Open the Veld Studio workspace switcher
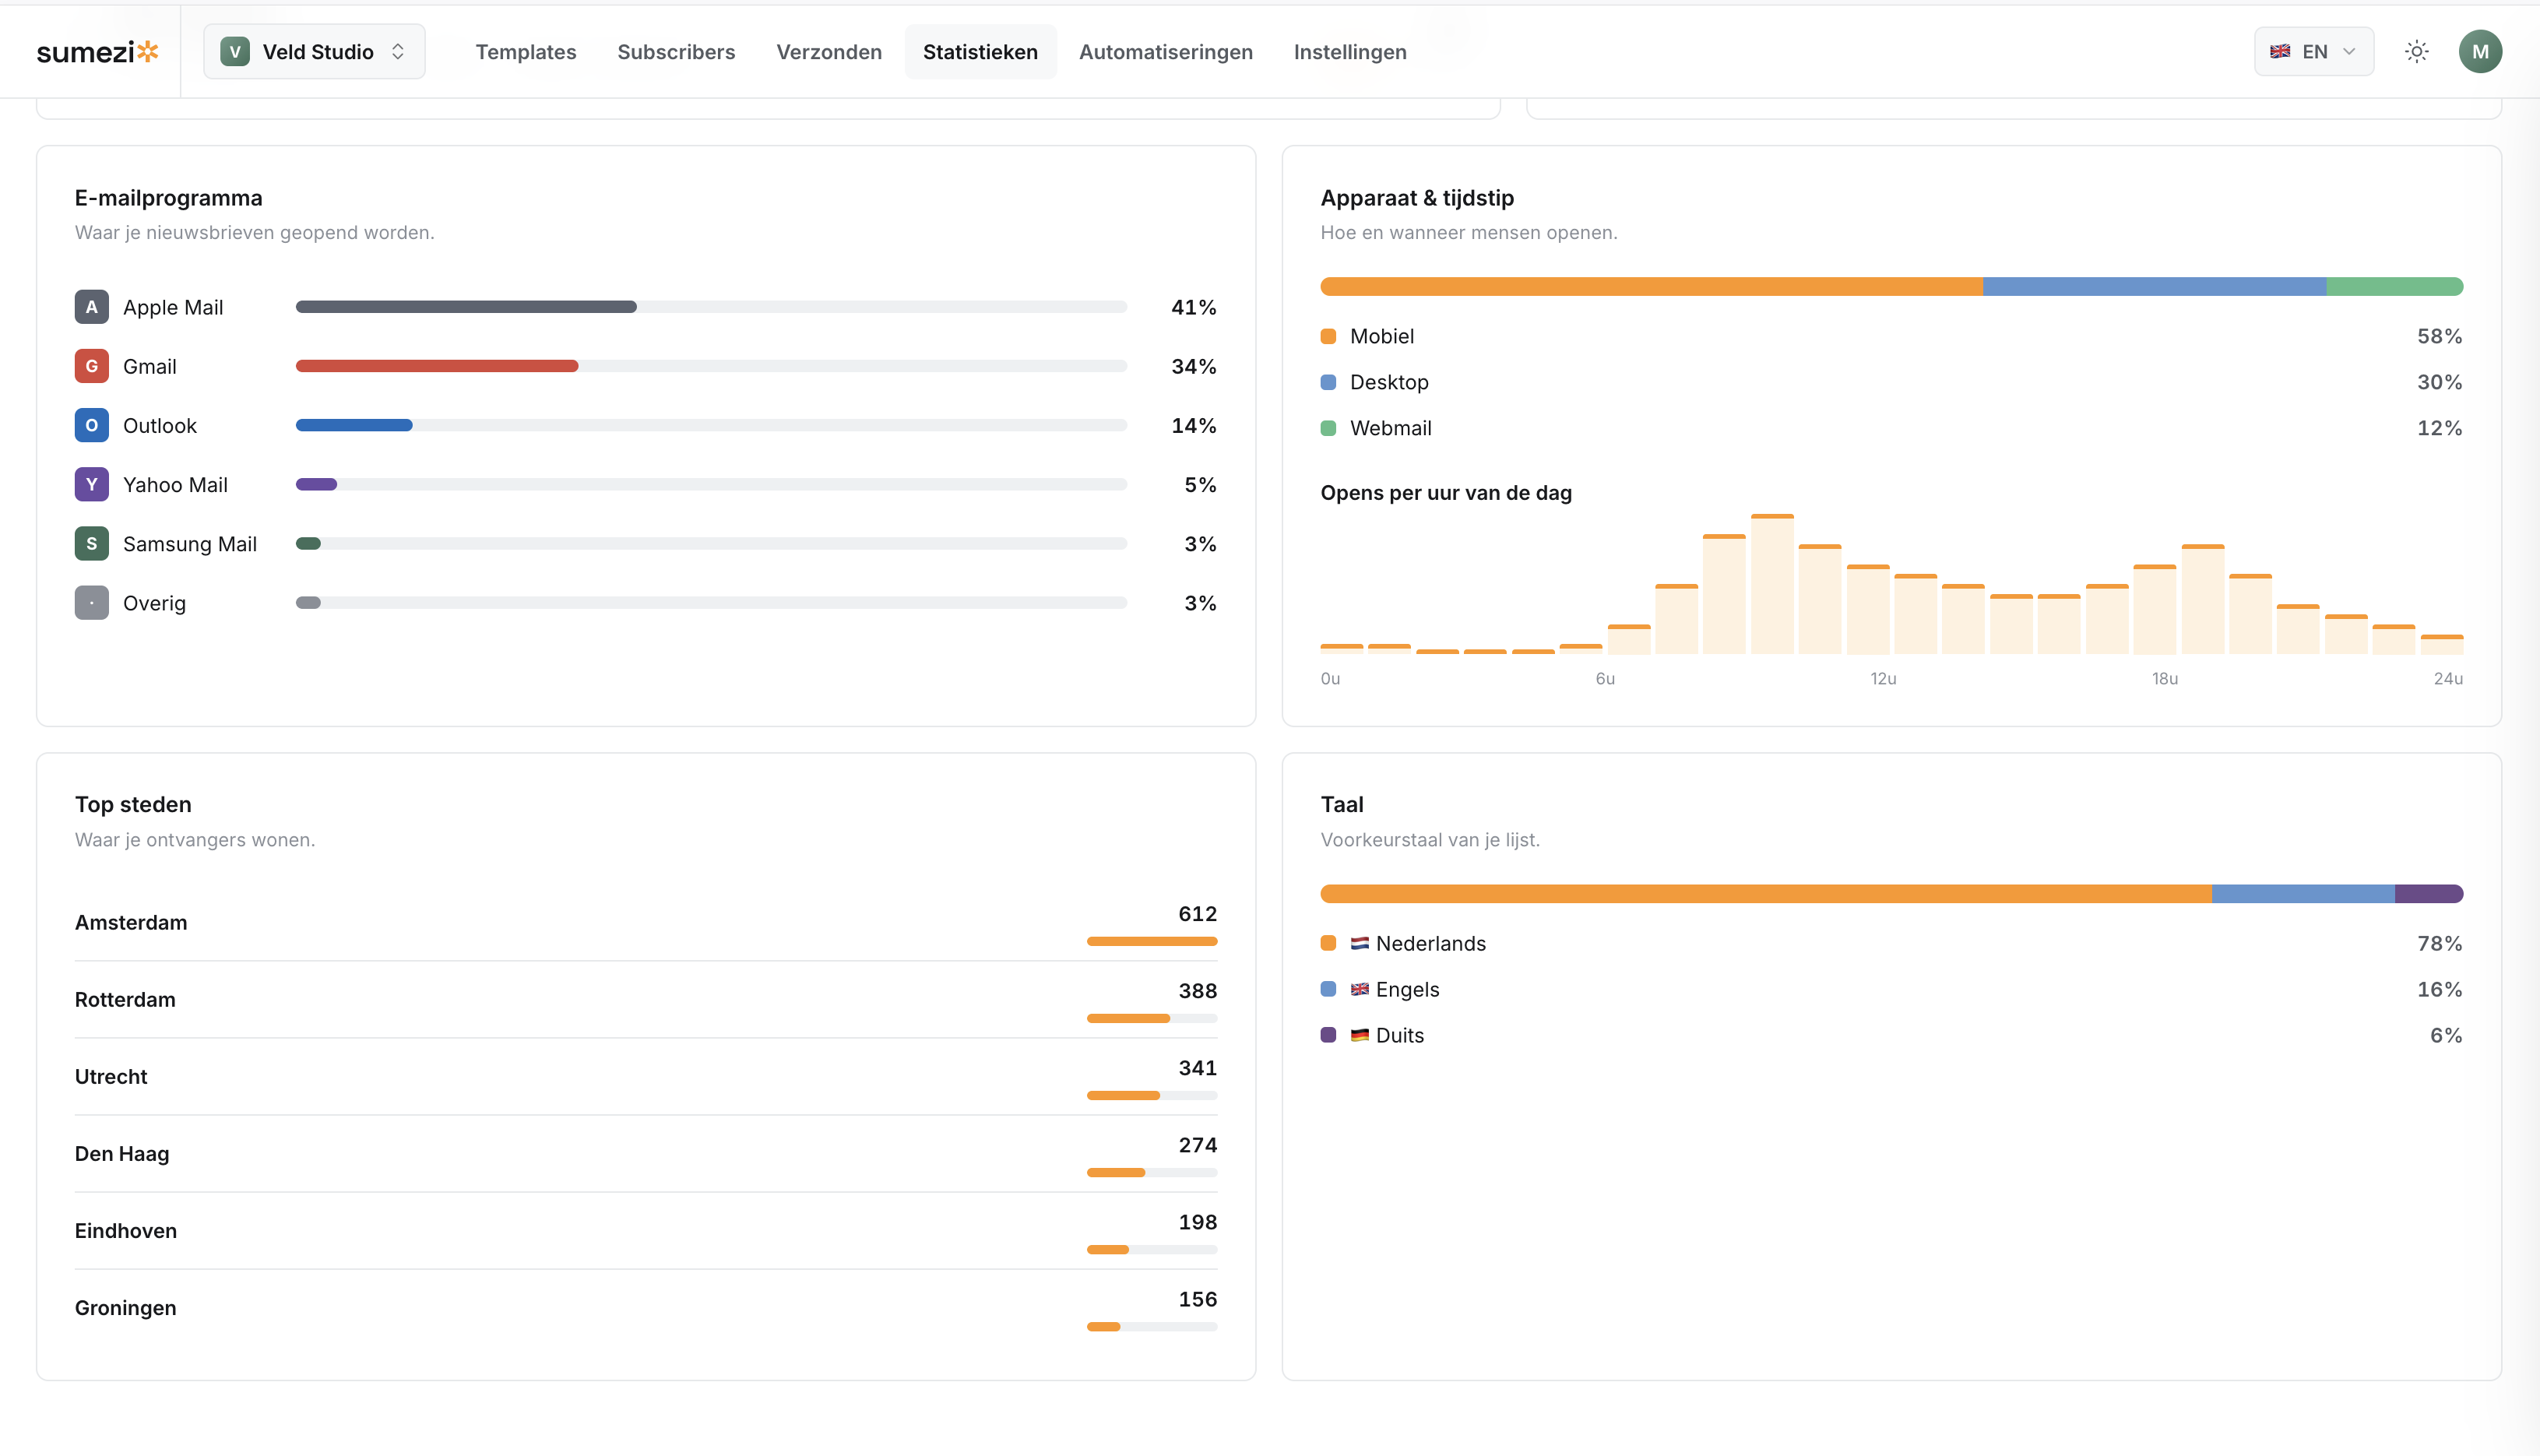The width and height of the screenshot is (2540, 1456). tap(314, 52)
